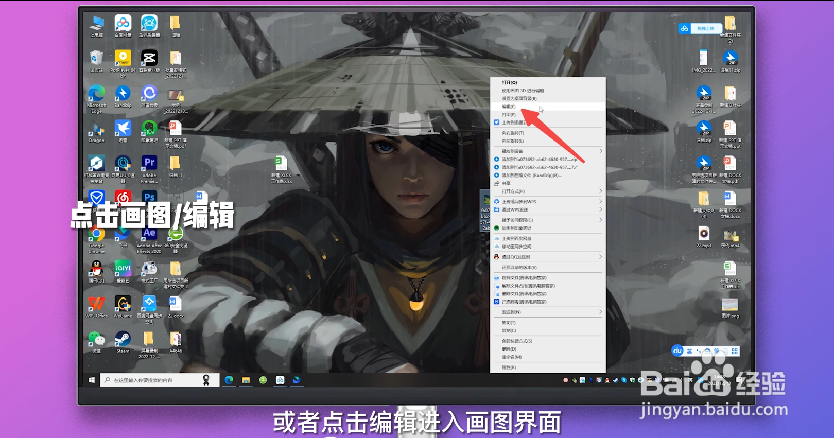
Task: Select Microsoft Edge desktop icon
Action: click(96, 99)
